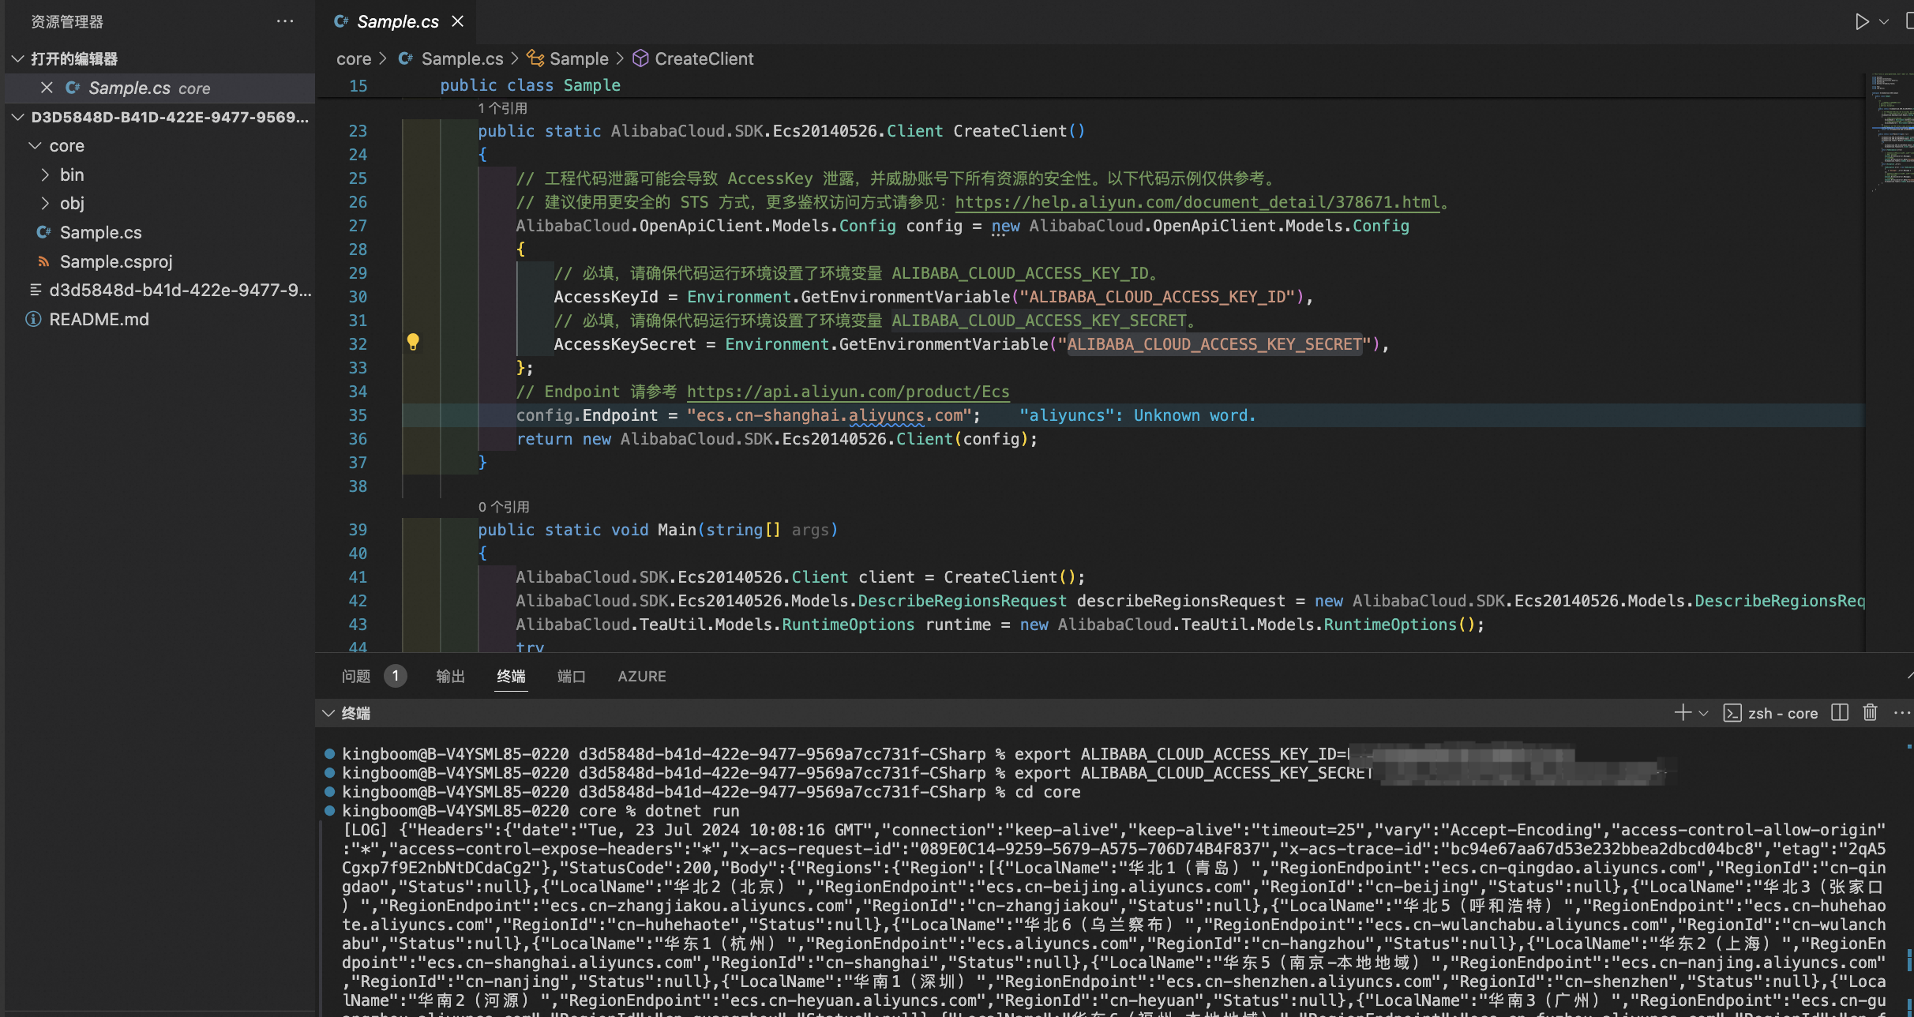
Task: Click the aliyuncs Unknown word message
Action: 1137,415
